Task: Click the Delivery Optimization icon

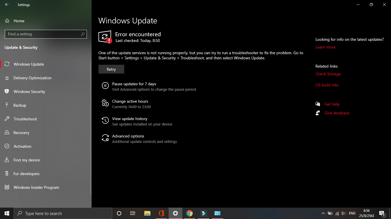Action: (7, 78)
